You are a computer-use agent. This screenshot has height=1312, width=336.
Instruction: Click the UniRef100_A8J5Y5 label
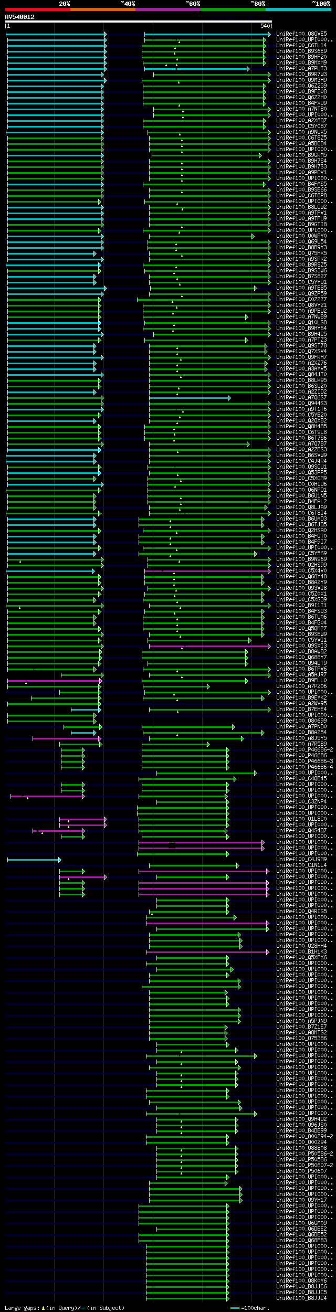click(x=301, y=738)
